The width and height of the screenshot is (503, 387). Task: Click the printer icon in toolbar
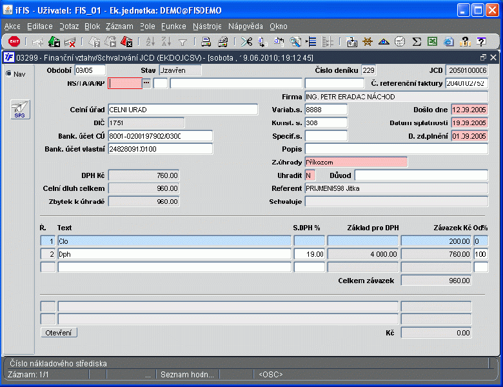(206, 42)
